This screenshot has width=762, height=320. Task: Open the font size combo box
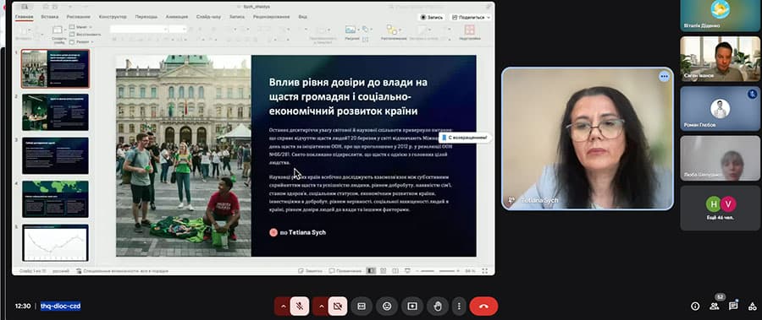coord(178,29)
